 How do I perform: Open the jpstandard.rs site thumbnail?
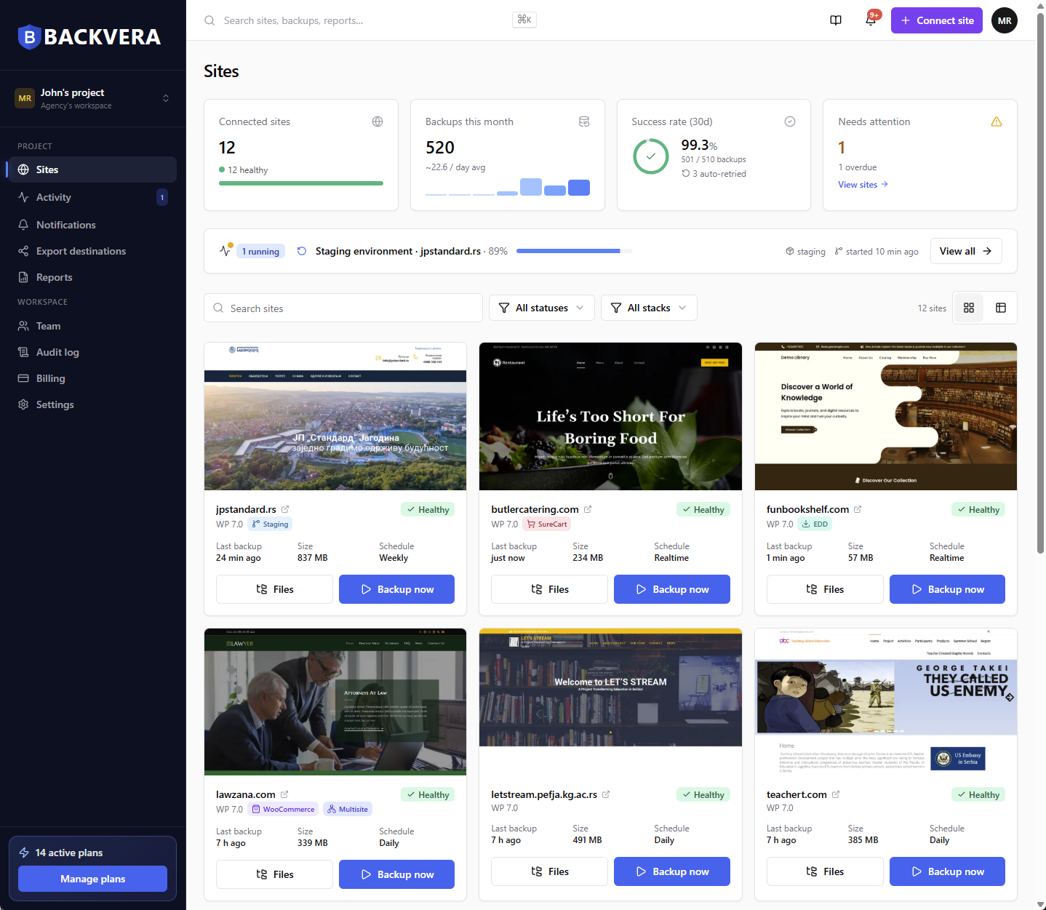coord(335,416)
